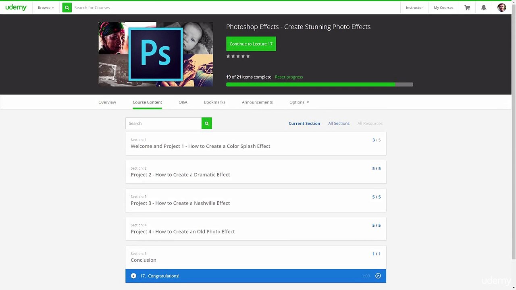The image size is (516, 290).
Task: Expand Section 4 Old Photo Effect project
Action: click(256, 229)
